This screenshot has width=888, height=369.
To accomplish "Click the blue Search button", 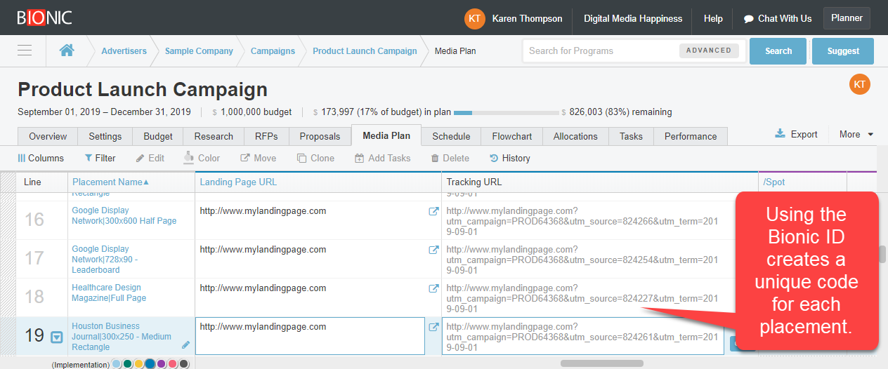I will (778, 51).
